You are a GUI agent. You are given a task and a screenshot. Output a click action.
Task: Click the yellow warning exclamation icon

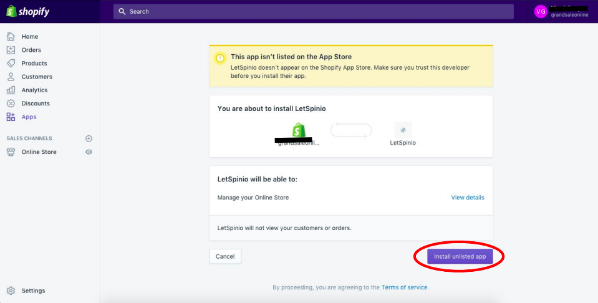click(x=220, y=59)
